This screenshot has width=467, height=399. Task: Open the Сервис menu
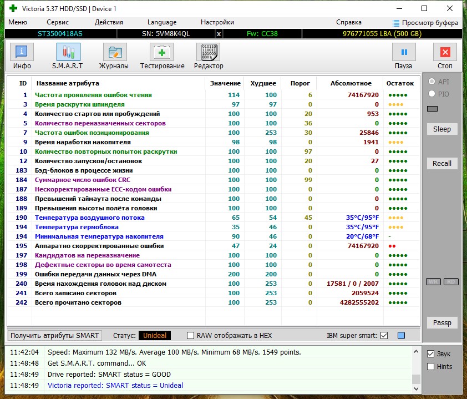tap(58, 22)
